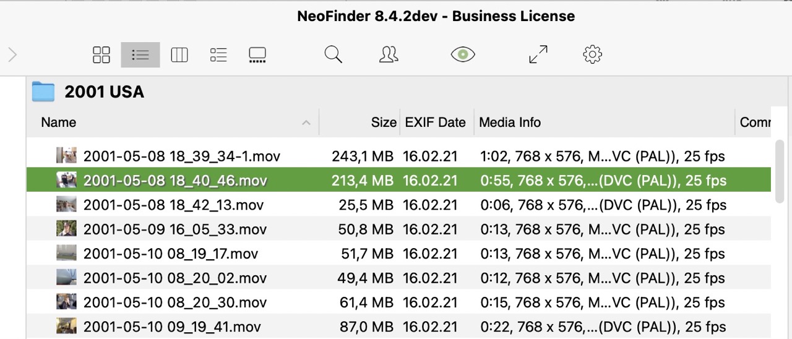Sort files by EXIF Date column
Screen dimensions: 792x339
coord(435,122)
